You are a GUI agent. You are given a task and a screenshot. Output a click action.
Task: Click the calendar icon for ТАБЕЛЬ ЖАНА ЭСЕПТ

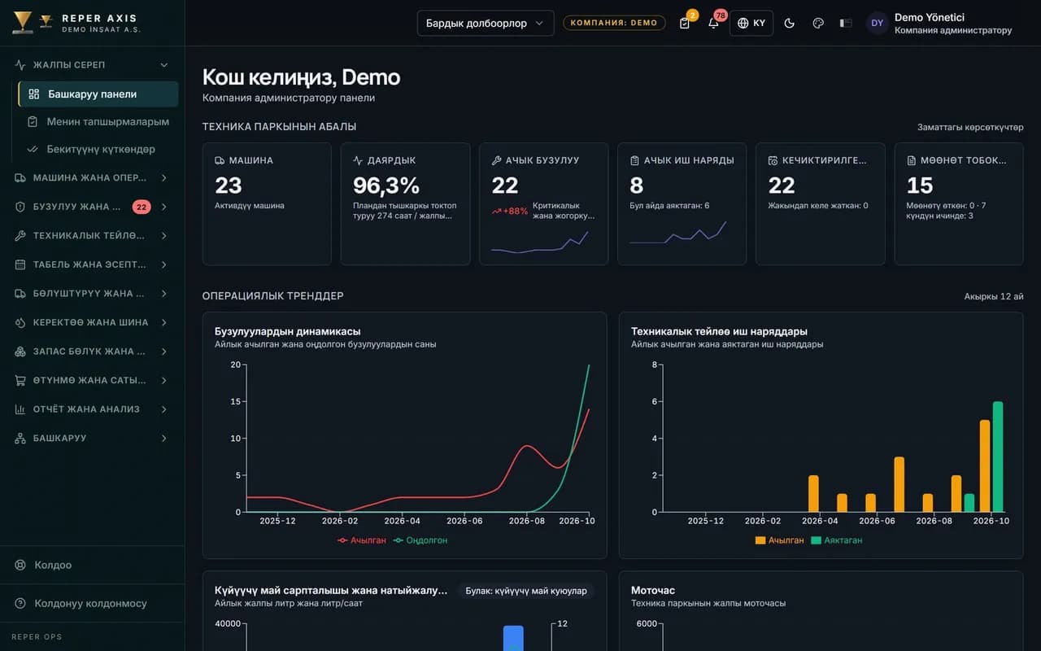[20, 264]
